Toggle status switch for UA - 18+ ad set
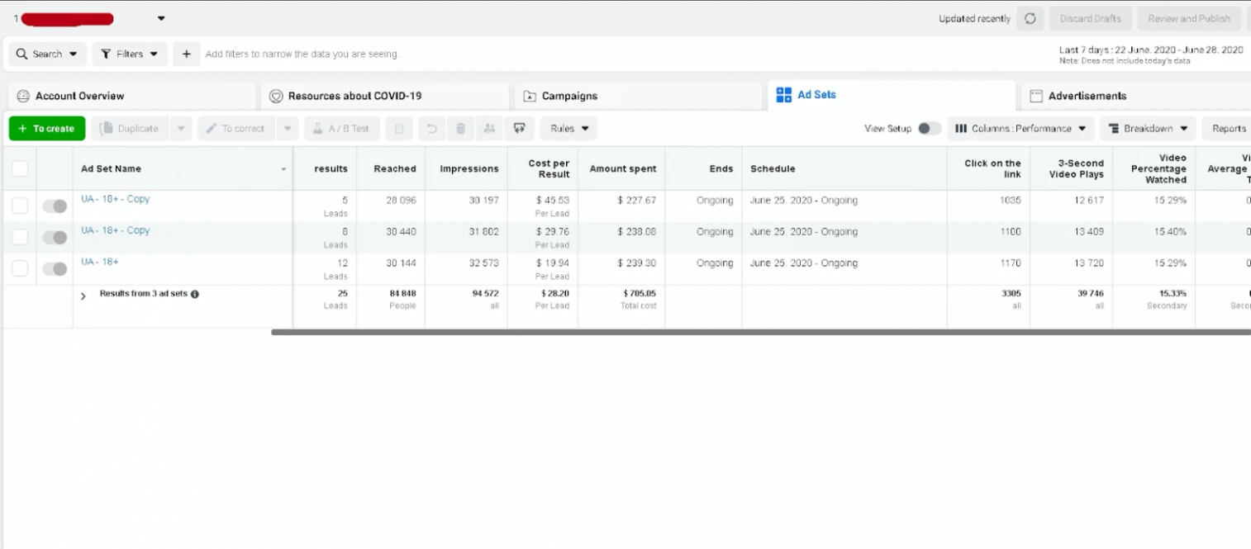Viewport: 1251px width, 549px height. point(55,268)
